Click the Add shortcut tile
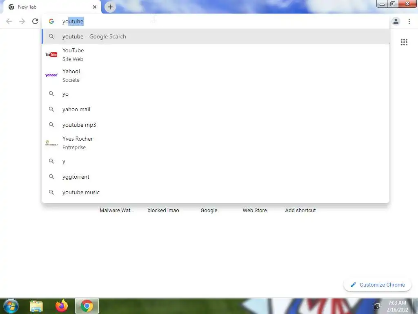 [300, 211]
